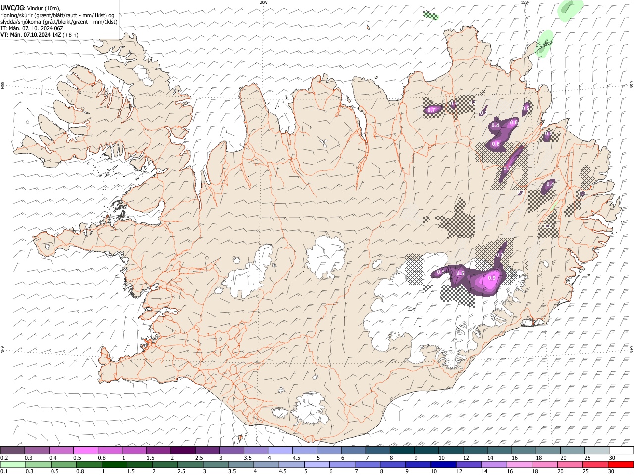634x475 pixels.
Task: Select lower scale green swatch at 0.5
Action: [64, 464]
